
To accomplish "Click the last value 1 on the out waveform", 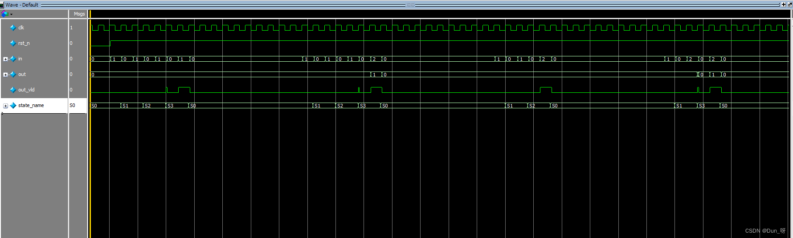I will click(715, 75).
